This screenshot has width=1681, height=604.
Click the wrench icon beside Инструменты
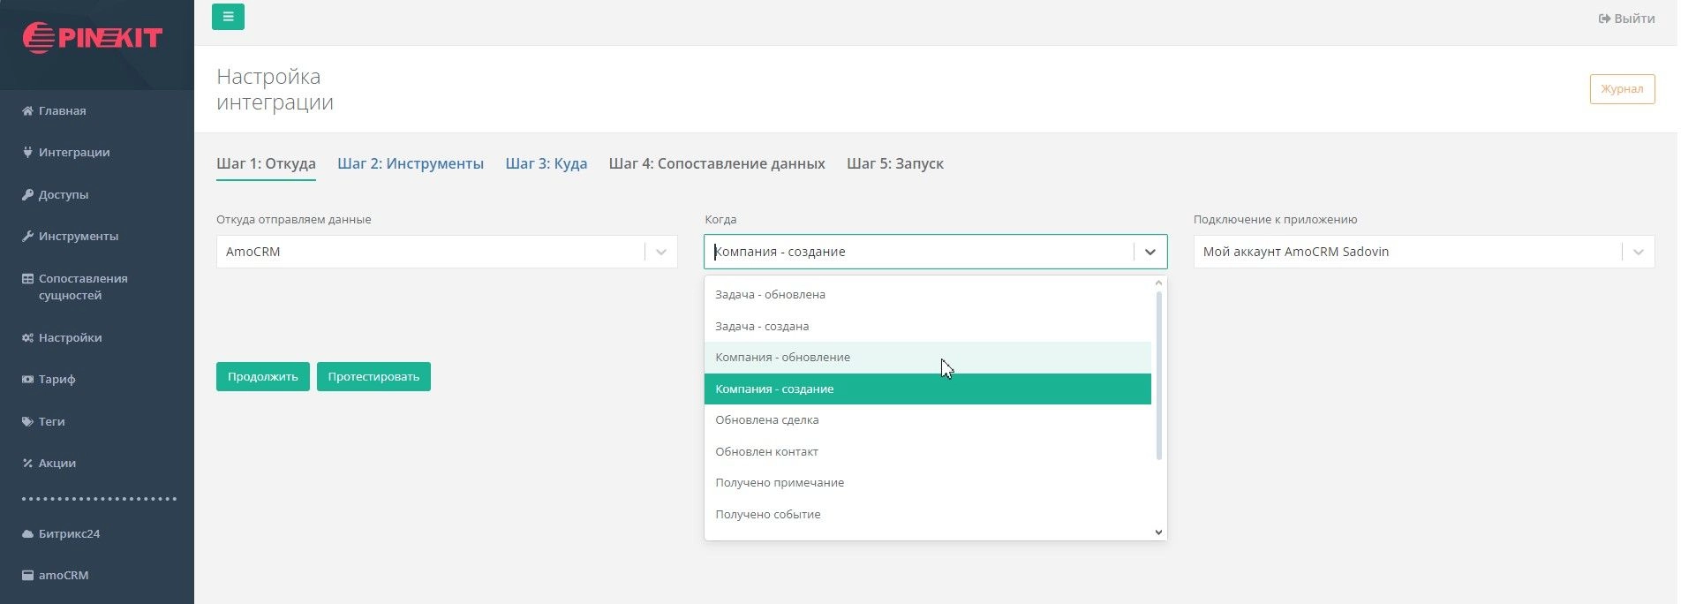[x=27, y=236]
